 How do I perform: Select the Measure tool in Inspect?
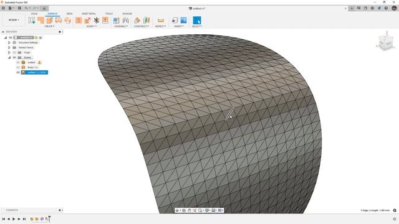(x=161, y=21)
